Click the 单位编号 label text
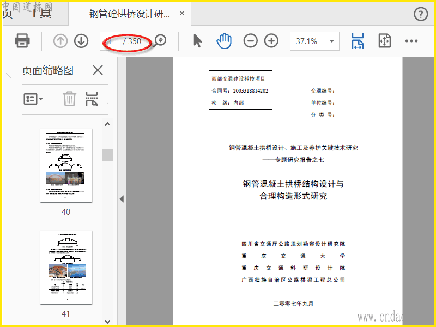This screenshot has width=436, height=327. click(x=323, y=102)
